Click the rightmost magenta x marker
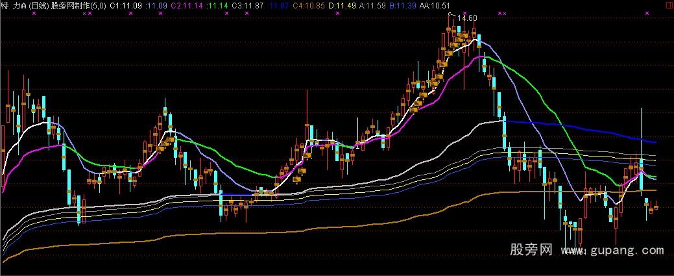This screenshot has width=674, height=276. pos(646,14)
